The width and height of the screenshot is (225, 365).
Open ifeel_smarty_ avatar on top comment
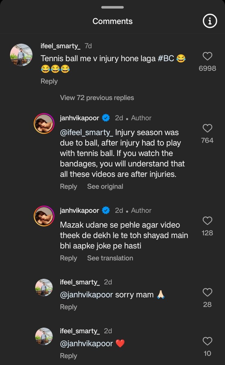pyautogui.click(x=21, y=55)
